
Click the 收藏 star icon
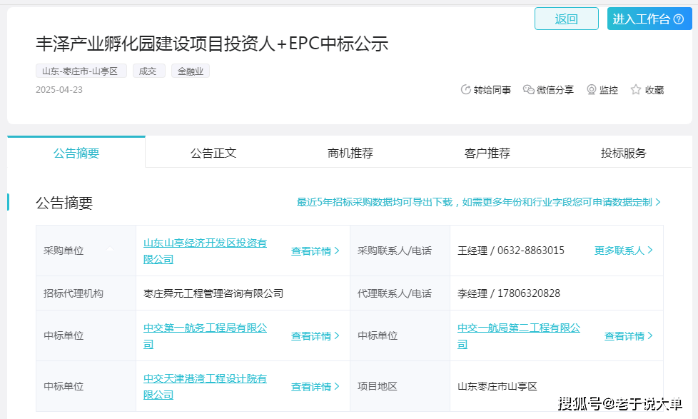636,90
